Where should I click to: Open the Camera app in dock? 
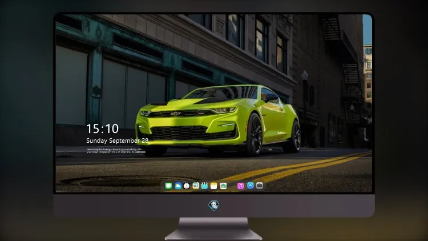(x=260, y=186)
